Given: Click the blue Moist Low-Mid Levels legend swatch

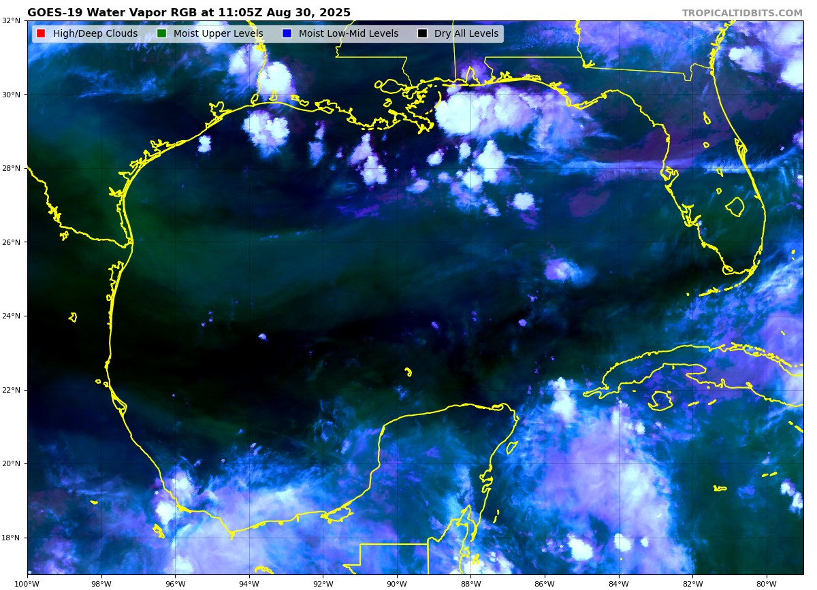Looking at the screenshot, I should click(x=287, y=33).
